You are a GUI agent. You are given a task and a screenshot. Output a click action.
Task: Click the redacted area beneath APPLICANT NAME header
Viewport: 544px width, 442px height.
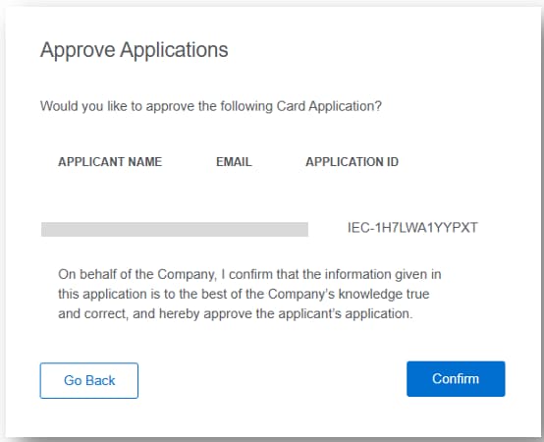[110, 229]
